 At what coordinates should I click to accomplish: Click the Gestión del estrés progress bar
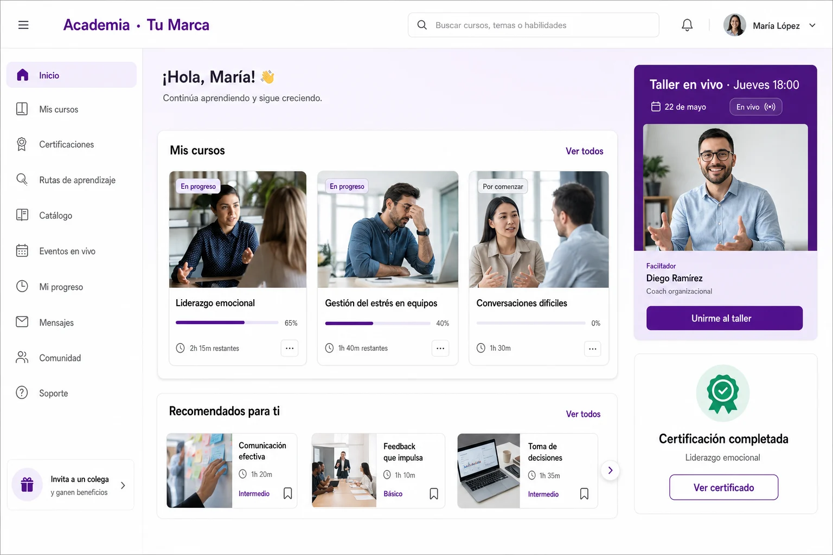377,324
